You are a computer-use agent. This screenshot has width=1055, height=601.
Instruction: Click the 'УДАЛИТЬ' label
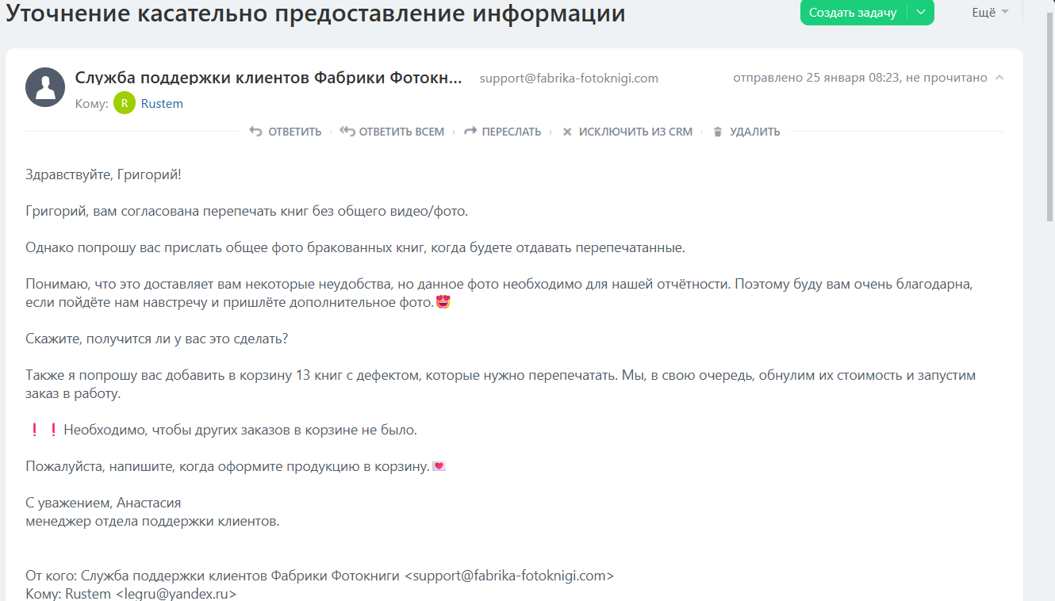coord(755,132)
